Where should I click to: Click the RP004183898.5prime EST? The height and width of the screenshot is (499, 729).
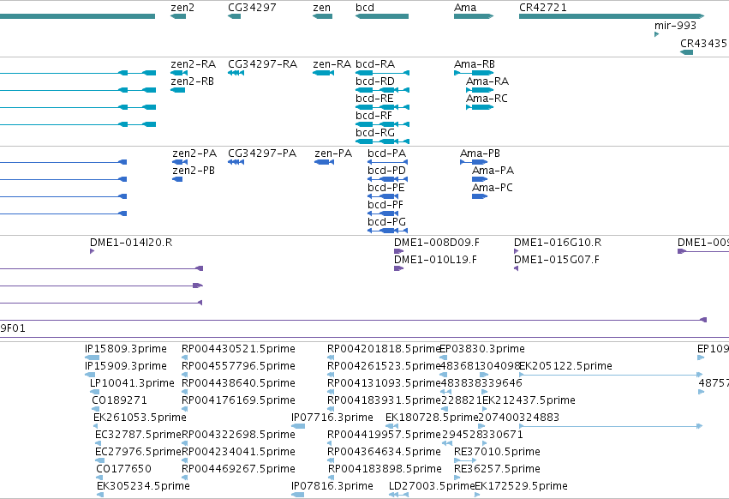tap(332, 478)
